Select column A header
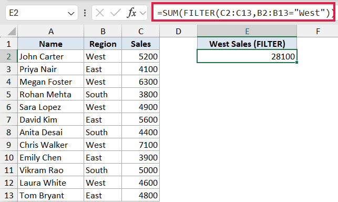Image resolution: width=338 pixels, height=202 pixels. [x=50, y=31]
